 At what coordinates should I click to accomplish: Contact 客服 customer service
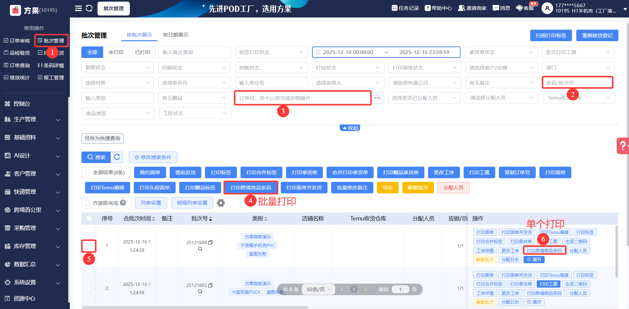click(525, 8)
